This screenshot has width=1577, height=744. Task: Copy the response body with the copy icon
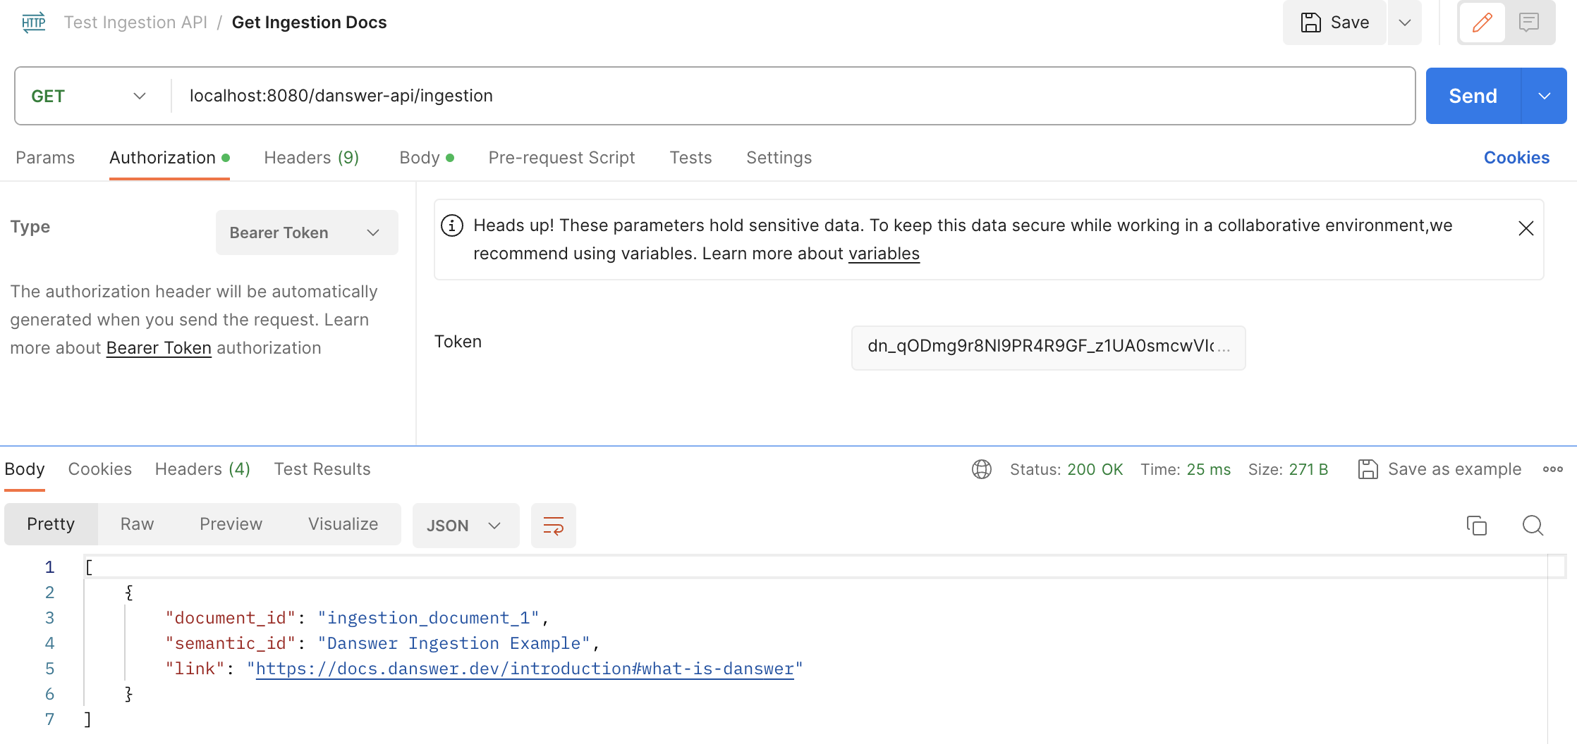pos(1476,526)
